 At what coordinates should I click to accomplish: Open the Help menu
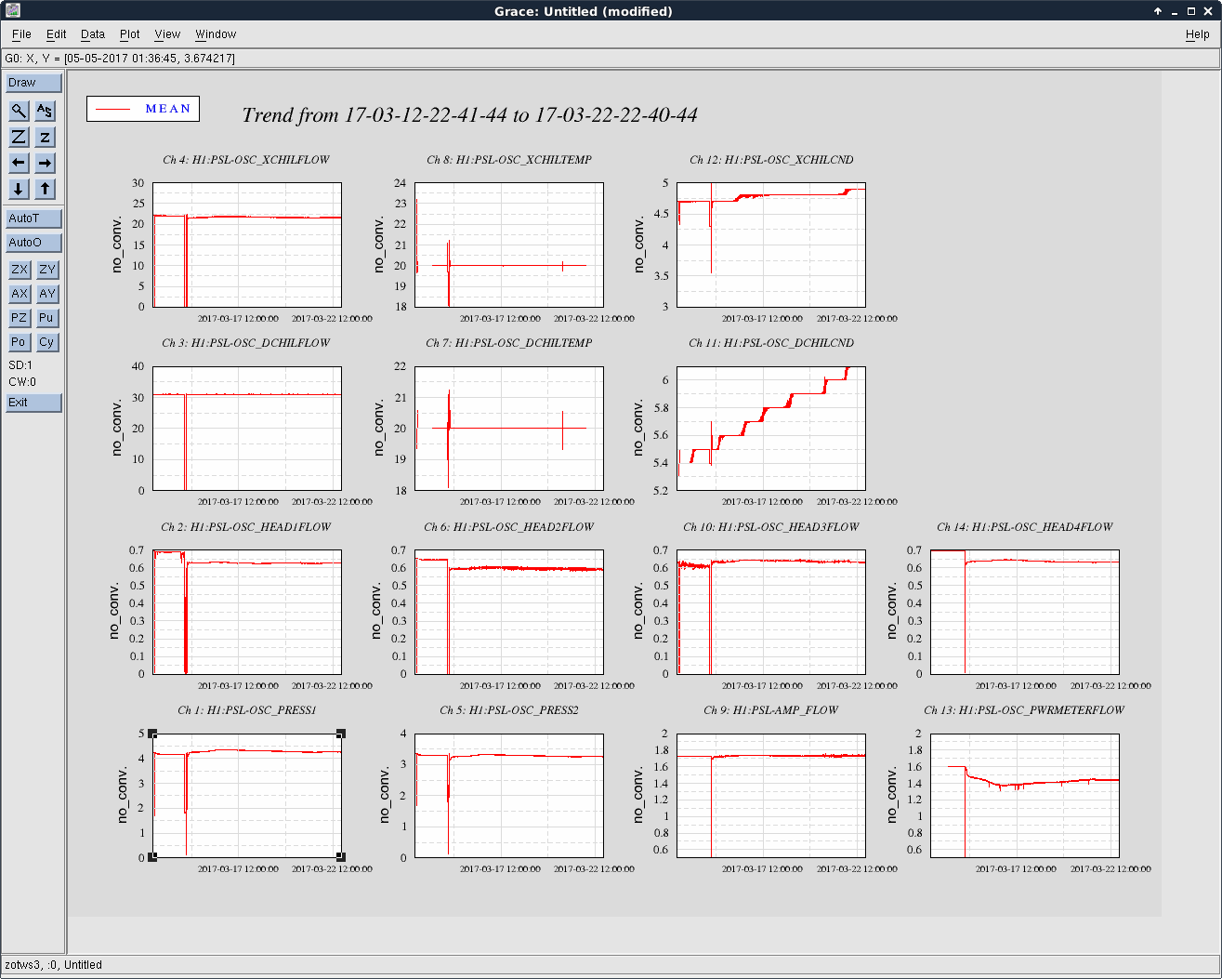[1198, 34]
